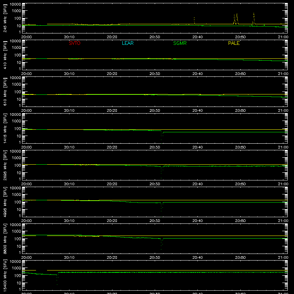Click the yellow burst spike near 20:39 at 245 MHz
Screen dimensions: 294x294
pos(194,21)
